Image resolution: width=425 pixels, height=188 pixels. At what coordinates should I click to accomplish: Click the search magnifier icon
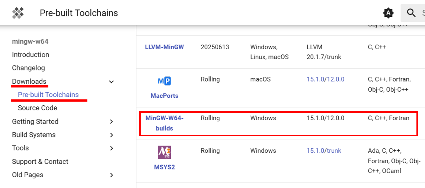click(412, 13)
